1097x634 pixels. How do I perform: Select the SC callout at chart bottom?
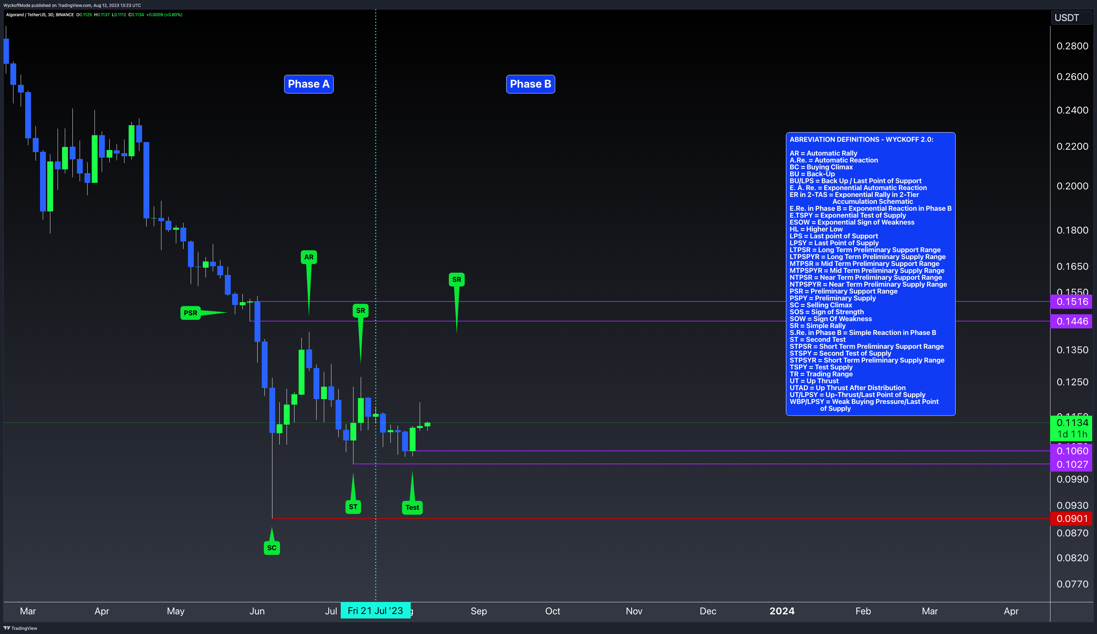(272, 548)
